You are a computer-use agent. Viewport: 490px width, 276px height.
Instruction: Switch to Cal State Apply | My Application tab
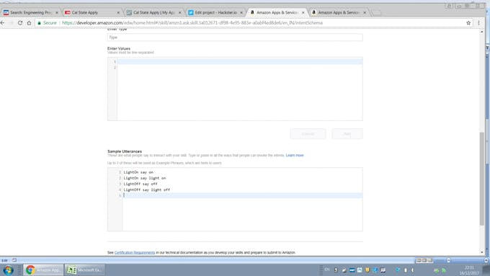click(x=153, y=12)
